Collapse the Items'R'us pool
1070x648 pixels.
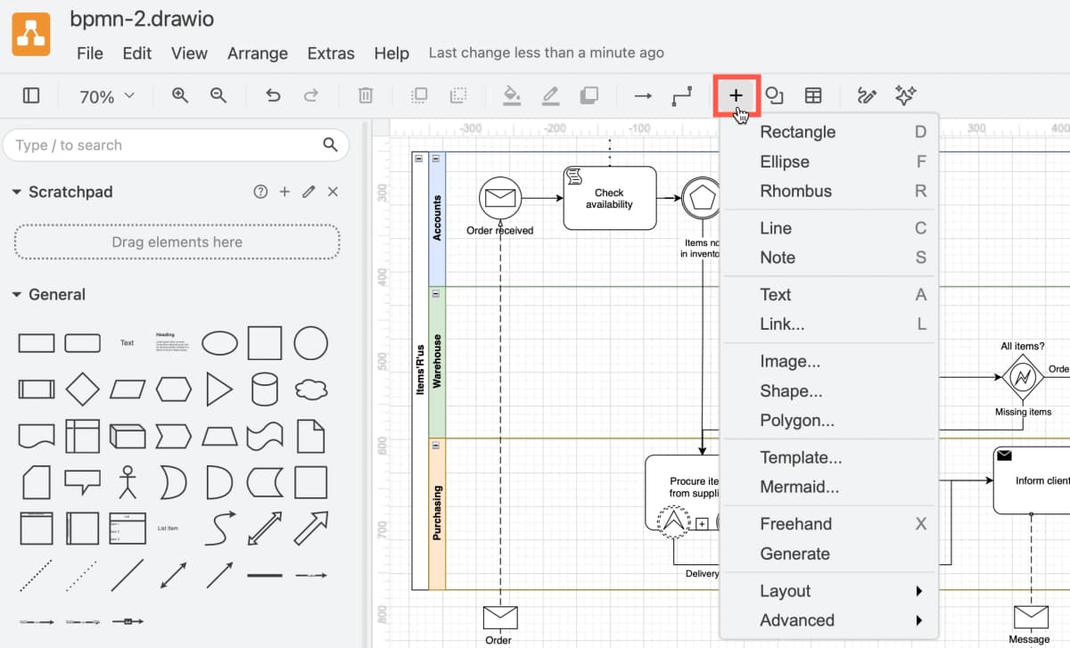click(419, 159)
